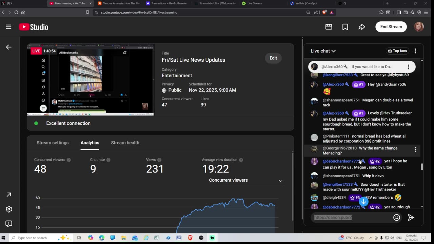The image size is (434, 244).
Task: Open the account avatar menu
Action: 419,27
